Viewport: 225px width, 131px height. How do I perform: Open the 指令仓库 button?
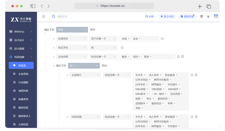tap(167, 16)
